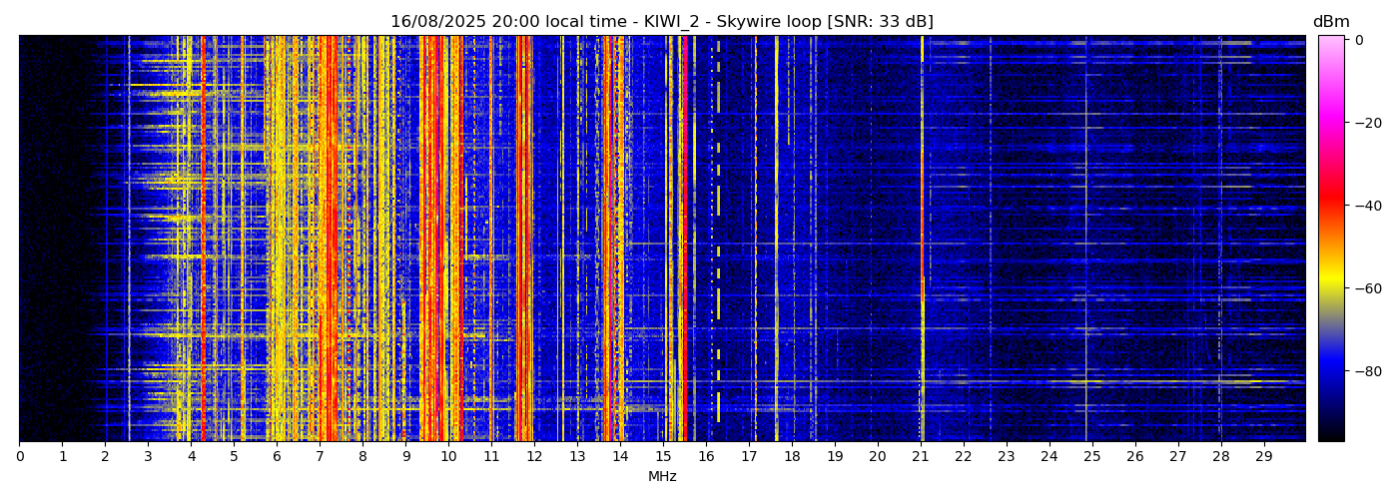Click the 0 tick on the frequency axis

pos(20,456)
